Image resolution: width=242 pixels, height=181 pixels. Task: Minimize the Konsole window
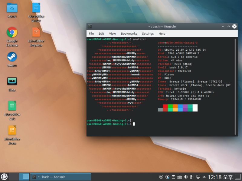click(x=223, y=27)
